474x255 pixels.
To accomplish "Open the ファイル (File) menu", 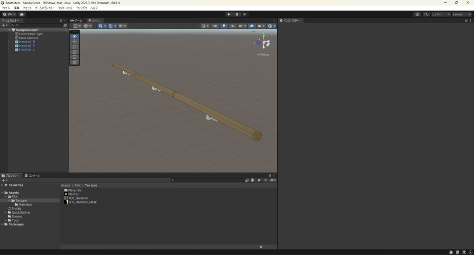I will 6,8.
